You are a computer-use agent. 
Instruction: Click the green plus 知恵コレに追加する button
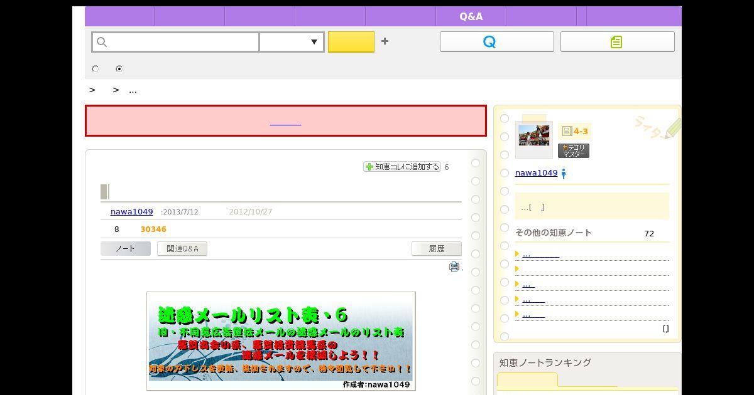[402, 167]
